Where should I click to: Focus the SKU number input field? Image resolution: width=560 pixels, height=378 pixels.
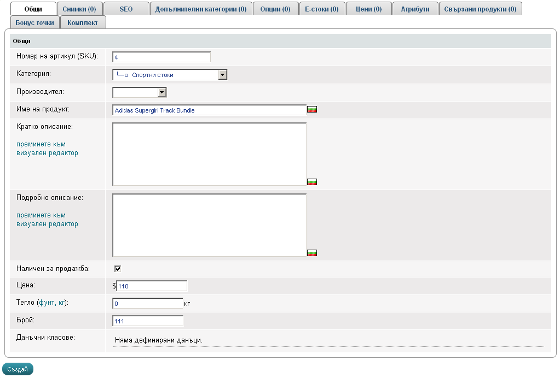click(161, 57)
